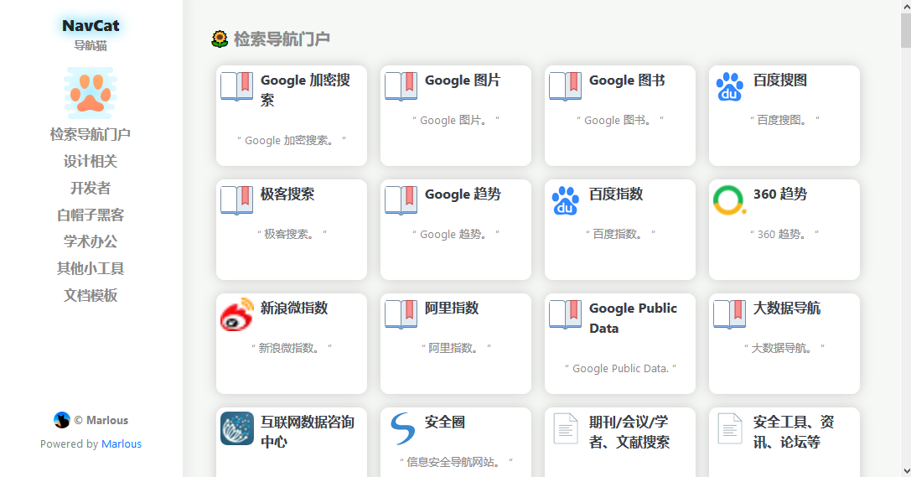Open 检索导航门户 in the sidebar
The height and width of the screenshot is (477, 911).
pyautogui.click(x=91, y=134)
